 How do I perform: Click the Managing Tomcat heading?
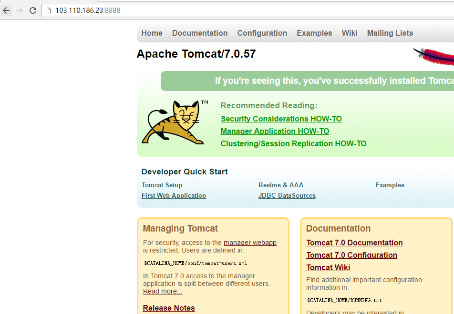point(180,229)
